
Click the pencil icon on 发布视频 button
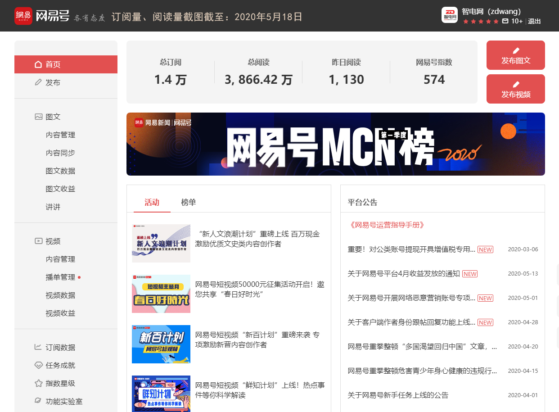[516, 85]
